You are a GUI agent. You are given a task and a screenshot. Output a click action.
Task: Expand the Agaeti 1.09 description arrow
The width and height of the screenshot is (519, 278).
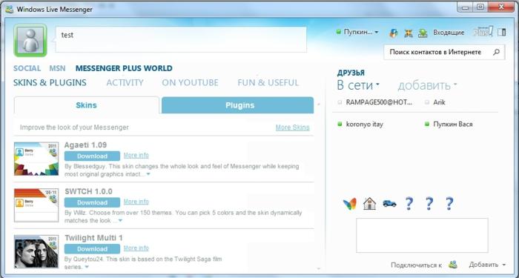point(148,174)
